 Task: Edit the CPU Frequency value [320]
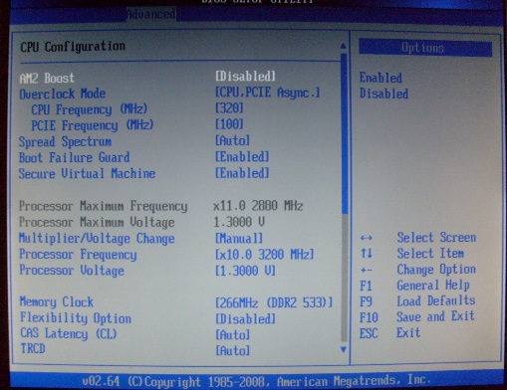[229, 108]
